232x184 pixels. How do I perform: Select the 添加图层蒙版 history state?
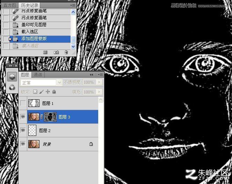40,39
